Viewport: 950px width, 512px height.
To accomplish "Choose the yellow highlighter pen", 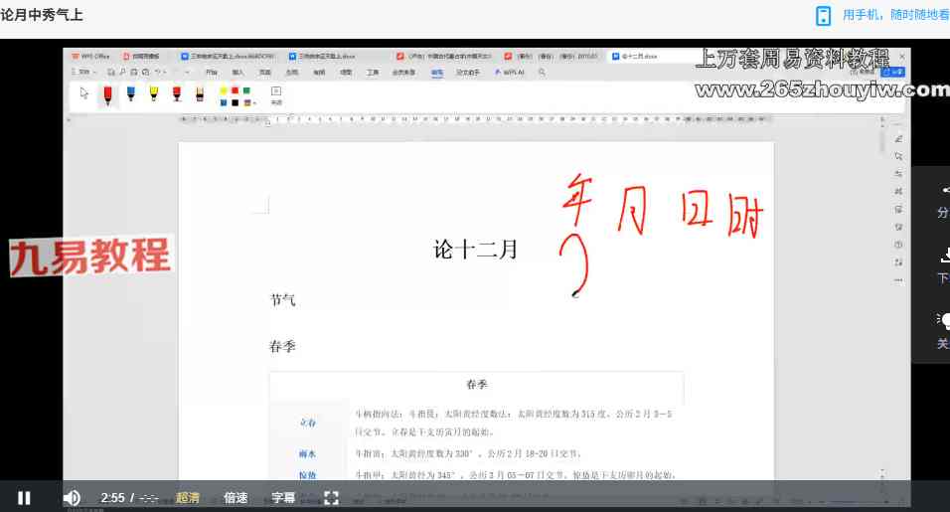I will click(153, 94).
